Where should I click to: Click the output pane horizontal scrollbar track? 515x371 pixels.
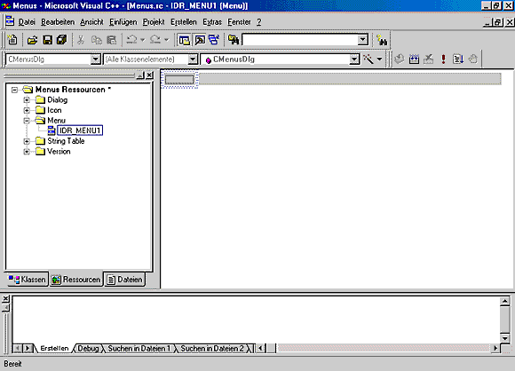click(384, 348)
